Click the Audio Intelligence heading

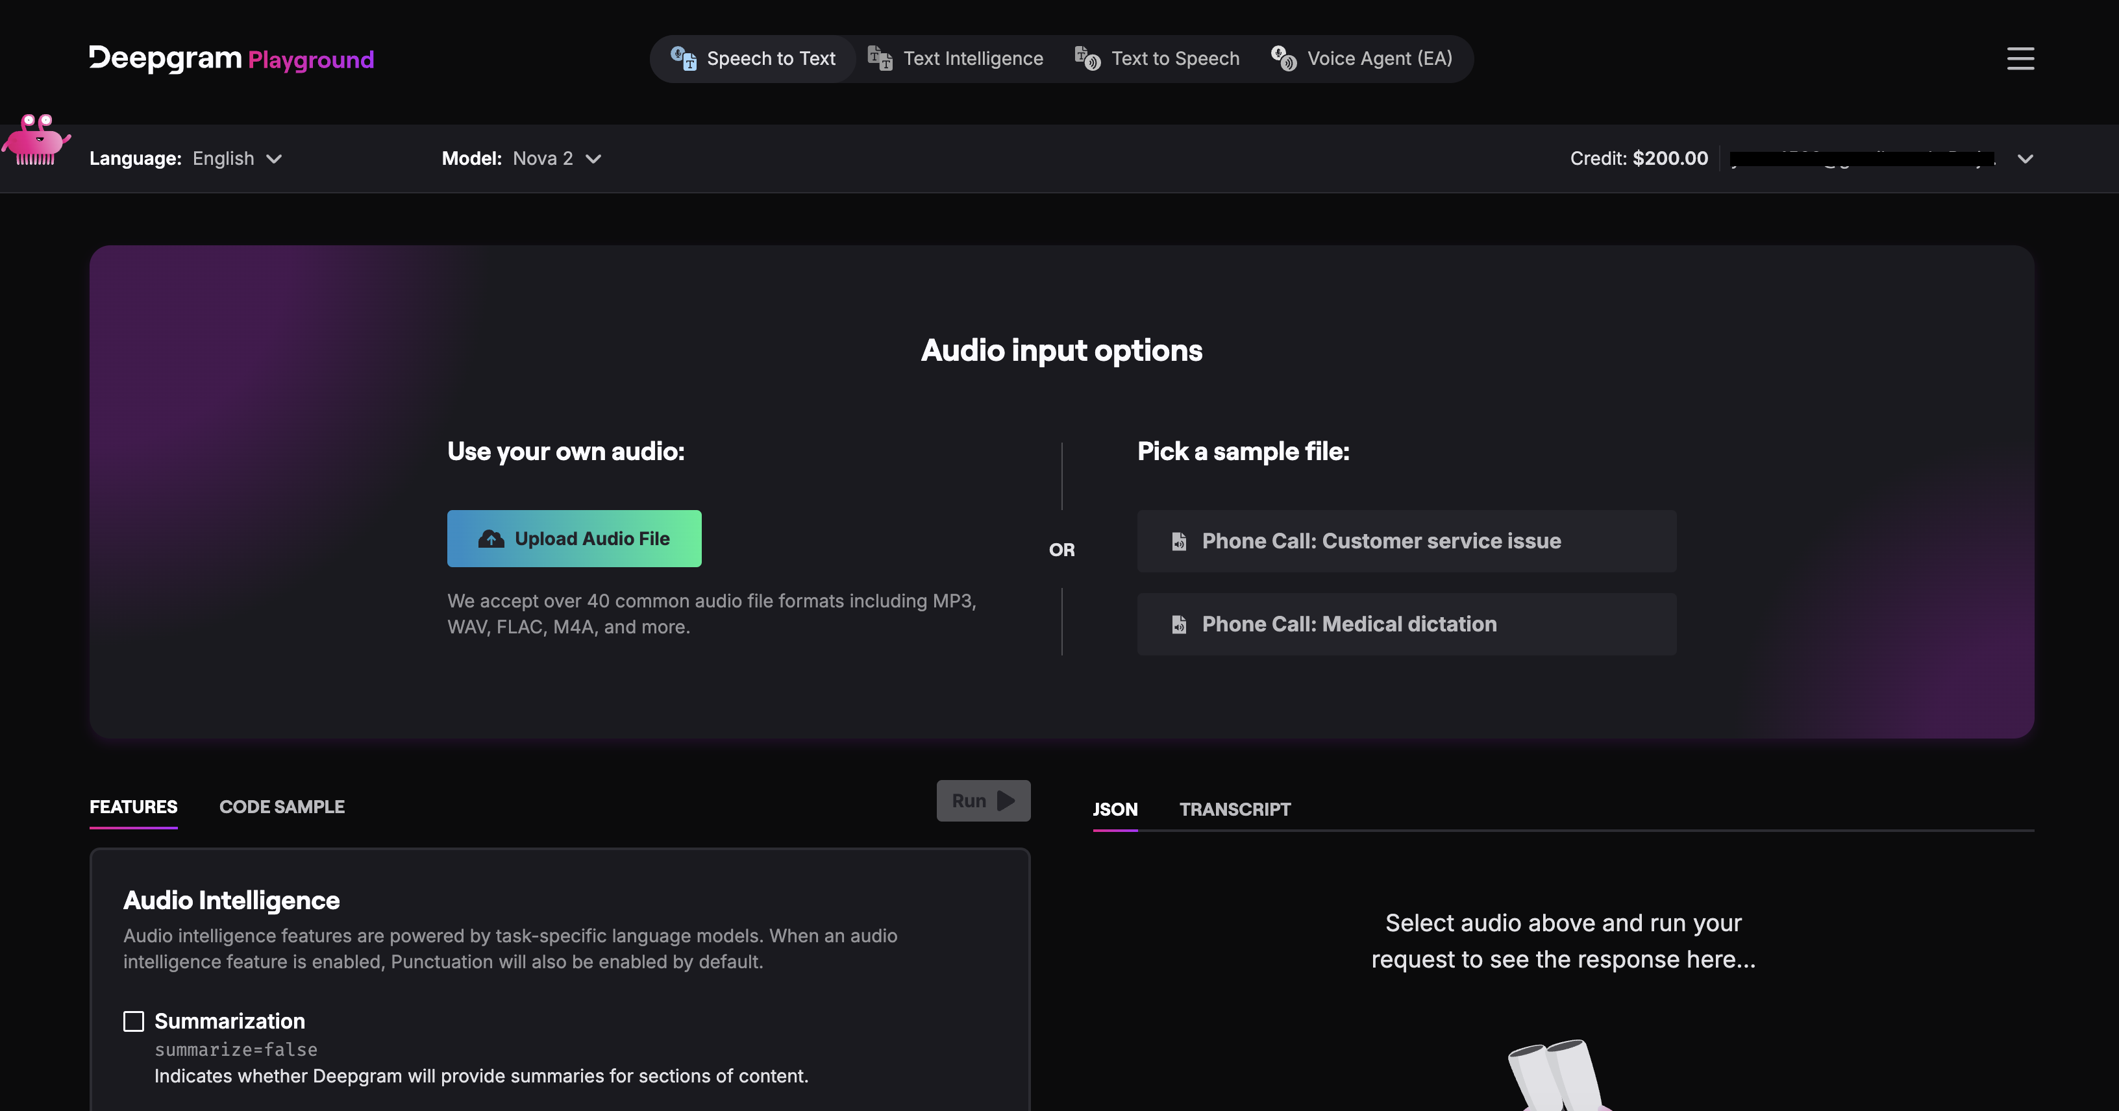pos(231,901)
